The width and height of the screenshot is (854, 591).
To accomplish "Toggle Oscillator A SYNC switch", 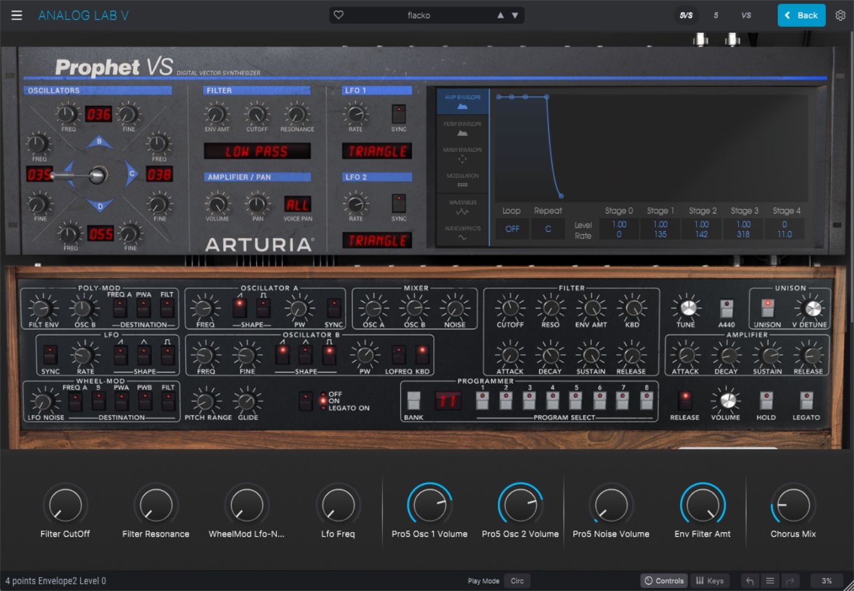I will (x=334, y=308).
